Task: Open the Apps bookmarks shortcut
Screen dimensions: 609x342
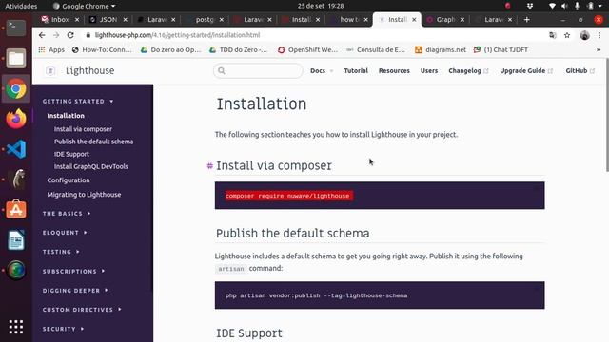Action: pos(51,49)
